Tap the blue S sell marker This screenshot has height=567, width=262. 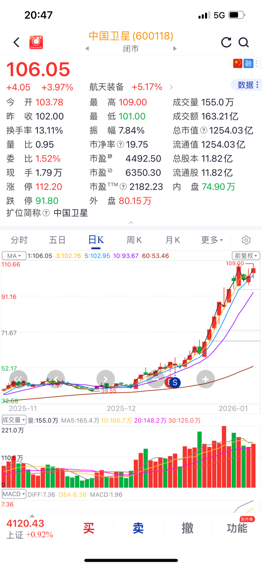(x=175, y=382)
